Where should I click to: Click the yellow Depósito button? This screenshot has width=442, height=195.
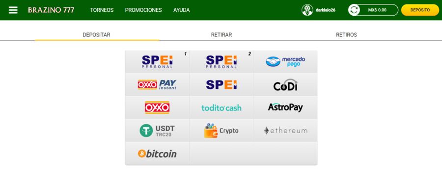(x=420, y=10)
